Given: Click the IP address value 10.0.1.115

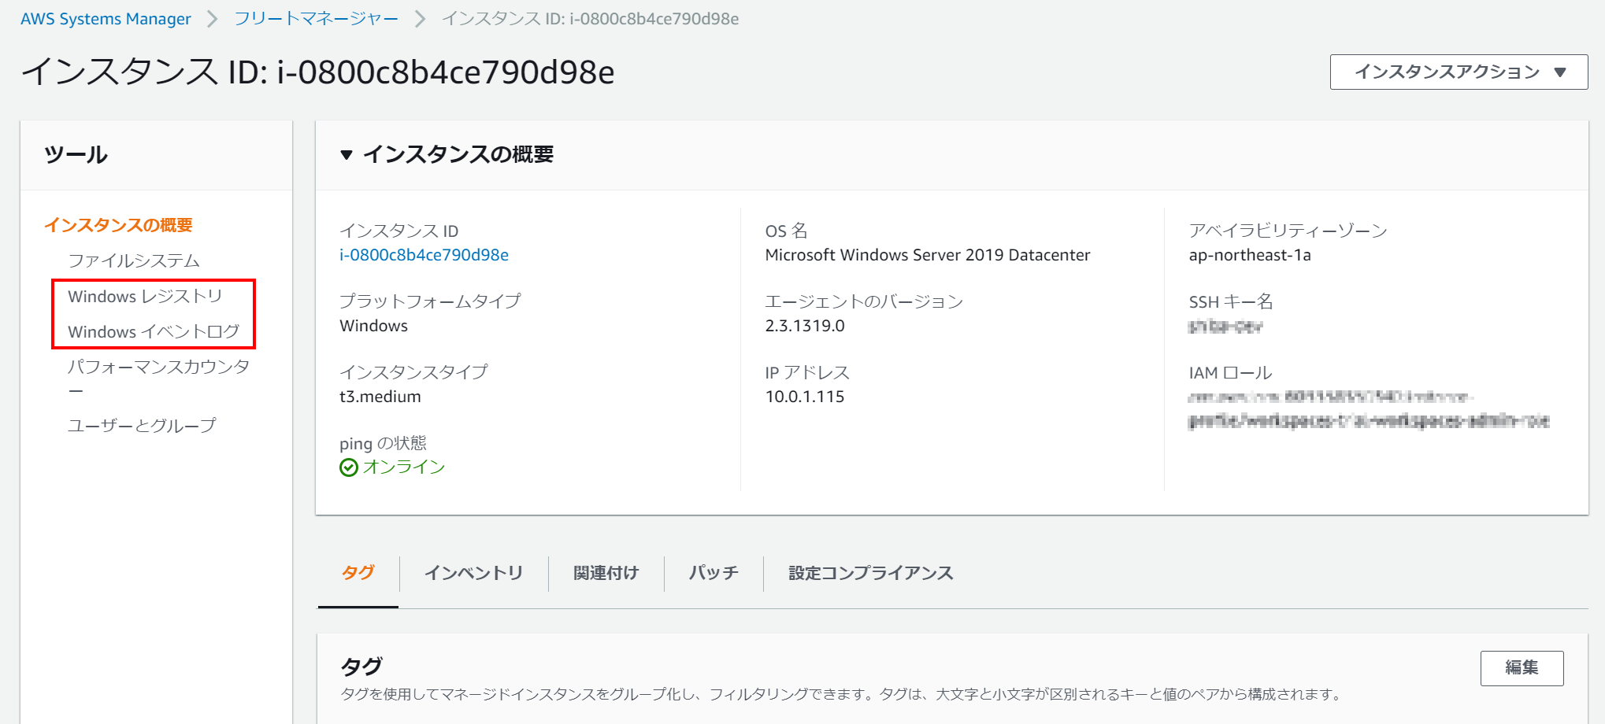Looking at the screenshot, I should pos(804,397).
